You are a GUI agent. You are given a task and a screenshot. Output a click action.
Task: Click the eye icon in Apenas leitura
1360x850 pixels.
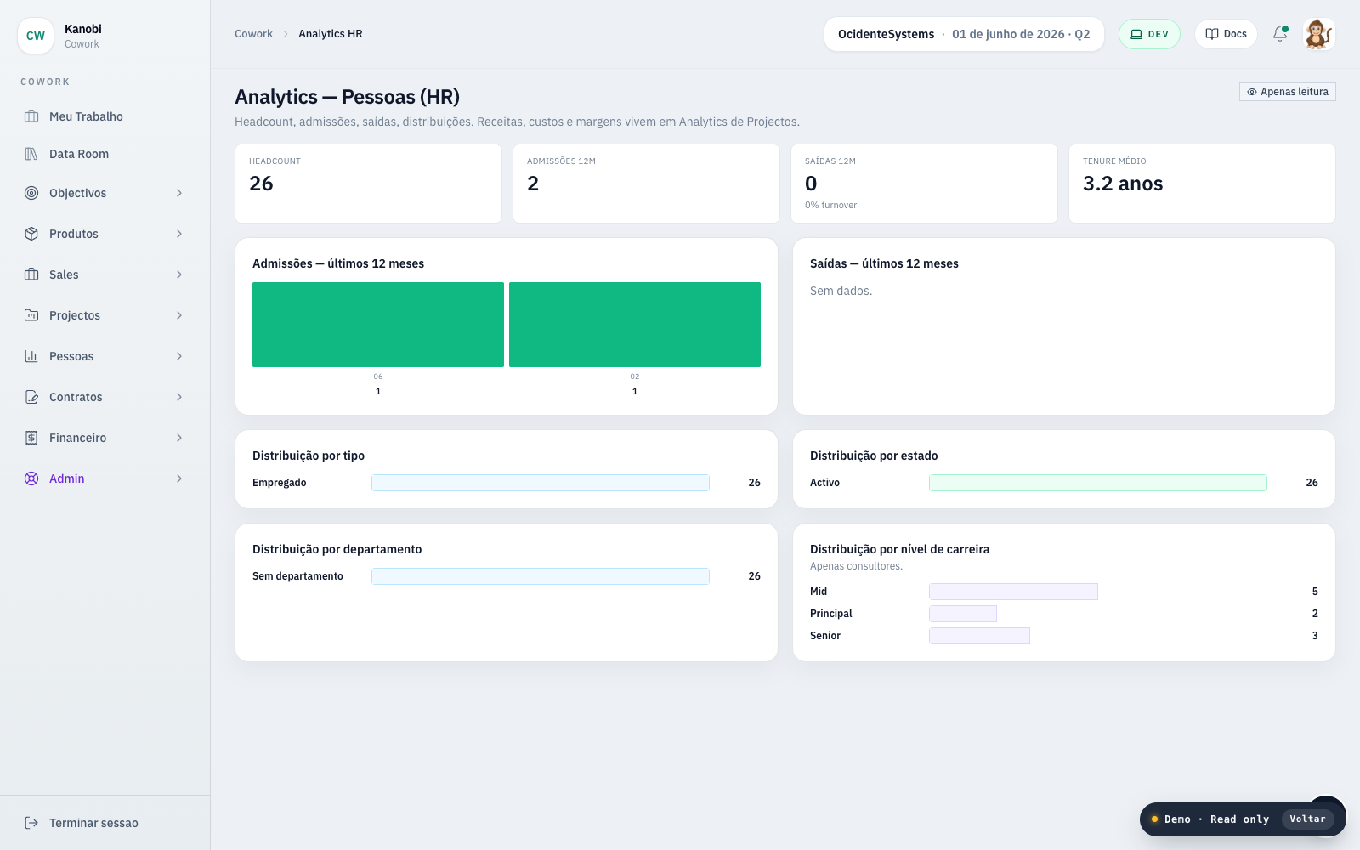(x=1252, y=92)
